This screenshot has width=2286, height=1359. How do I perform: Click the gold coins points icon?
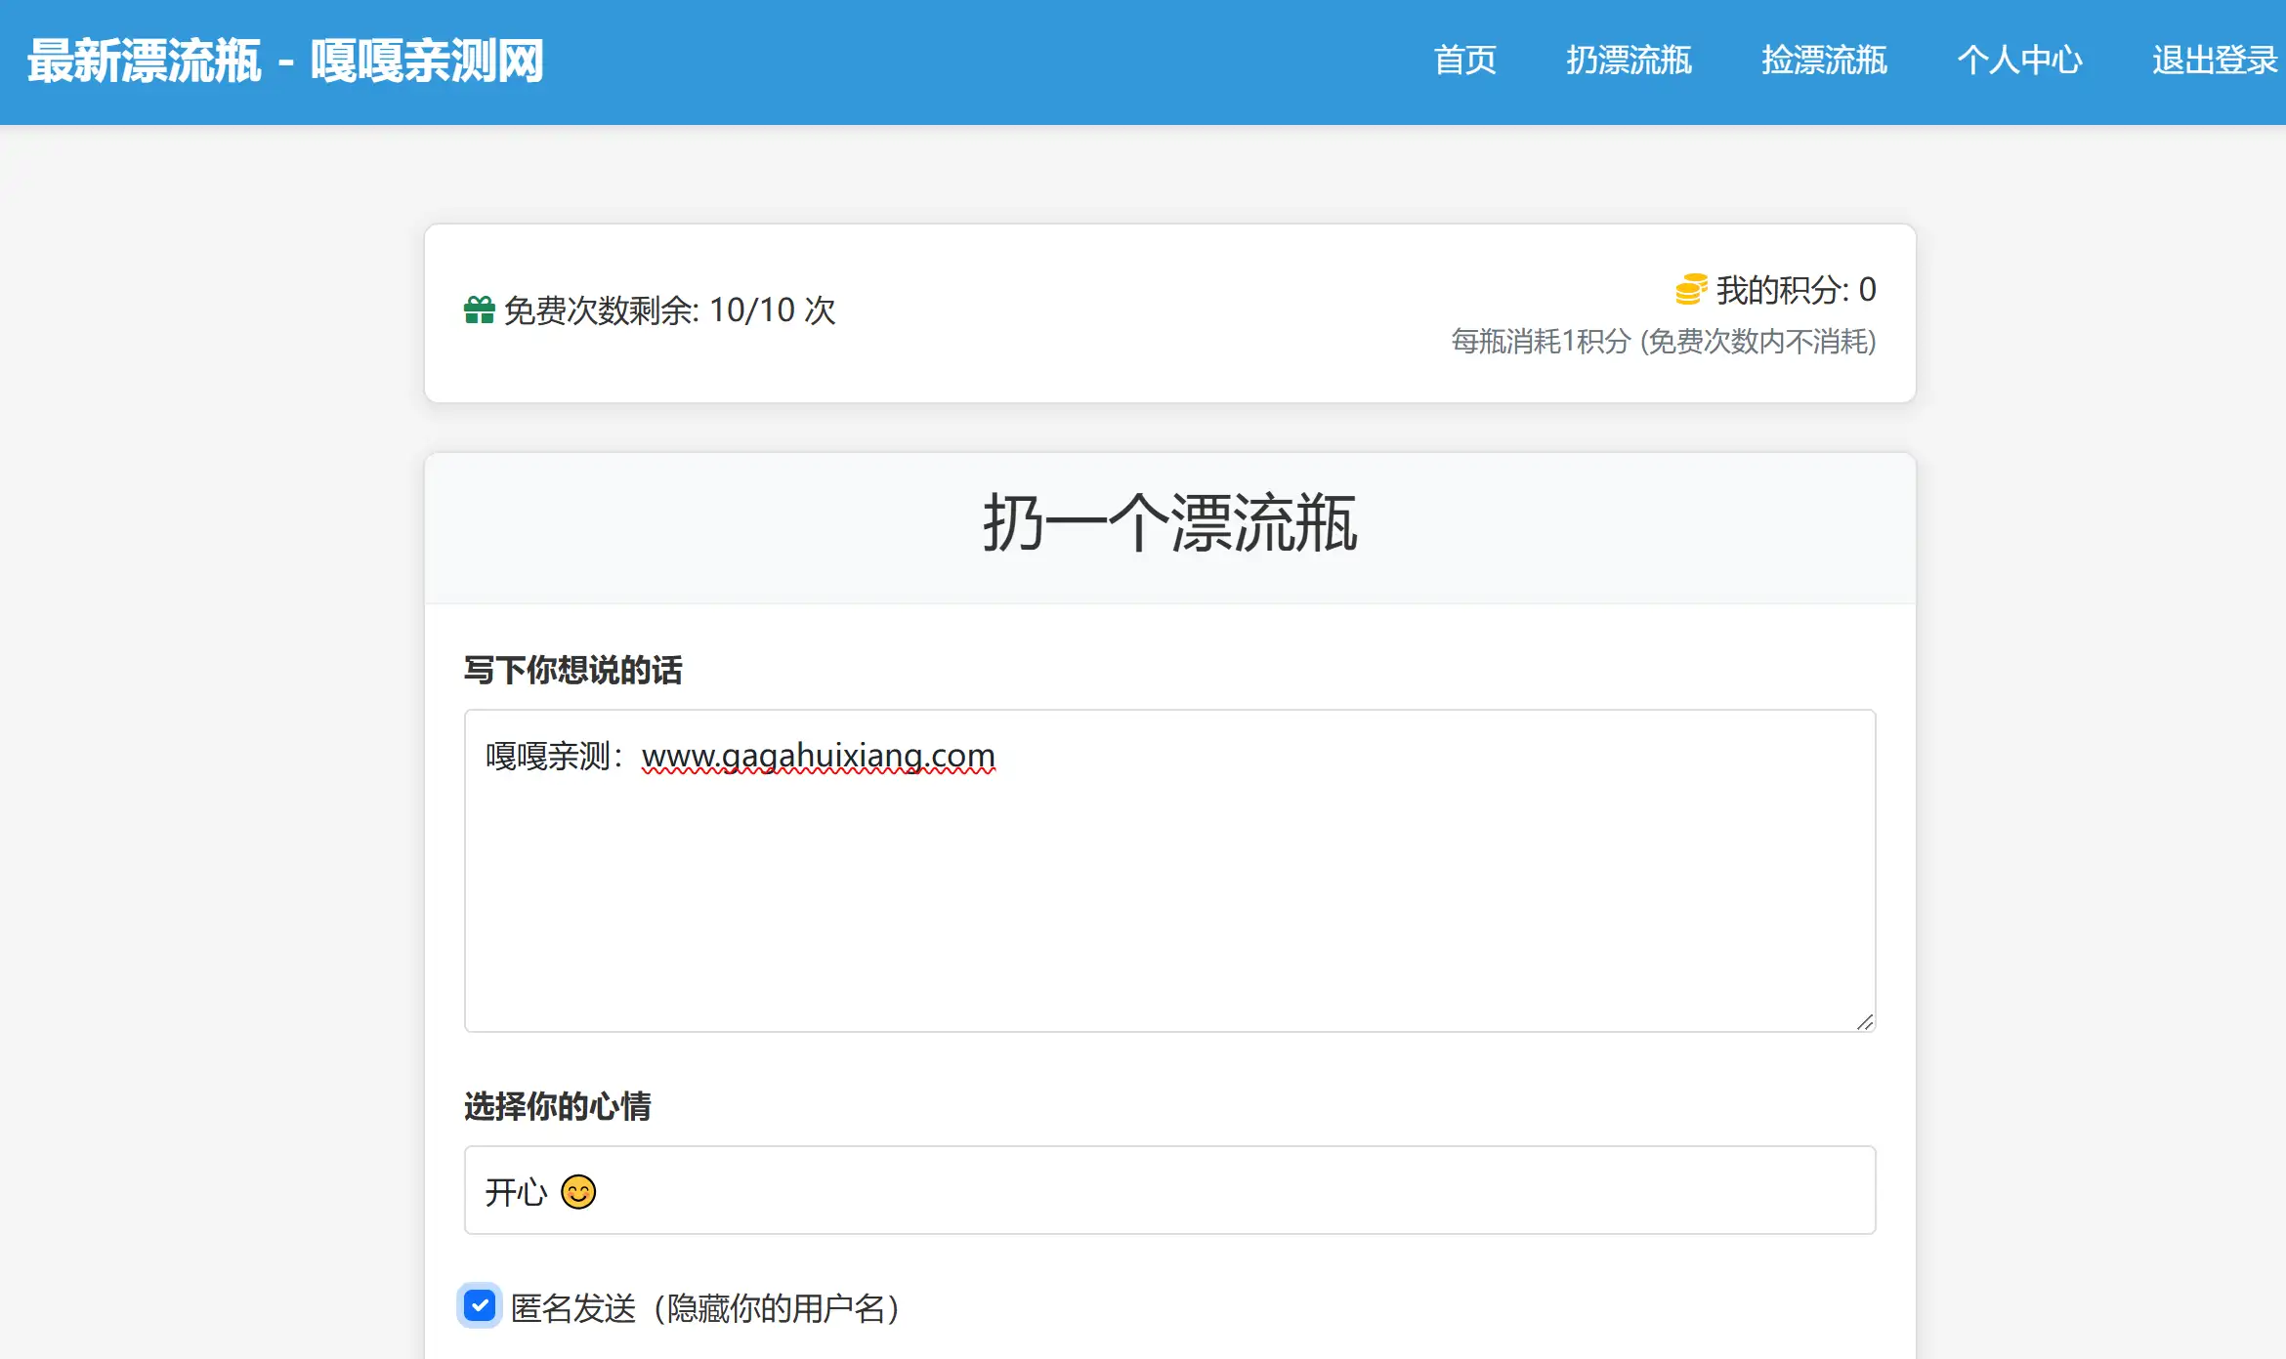[x=1691, y=290]
